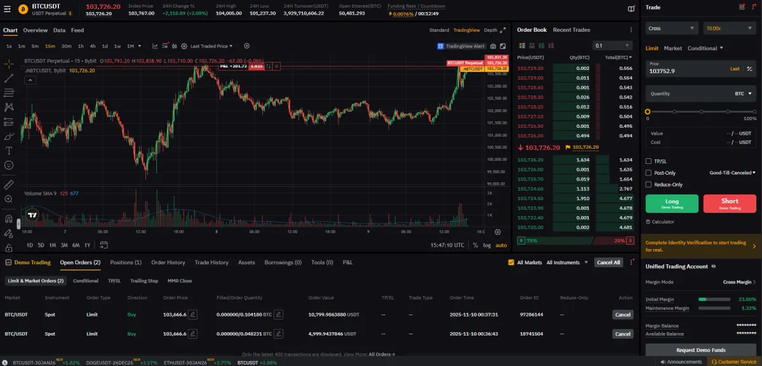The height and width of the screenshot is (366, 762).
Task: Open the 10.00x leverage dropdown
Action: 730,29
